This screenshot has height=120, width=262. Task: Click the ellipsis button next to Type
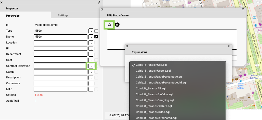pyautogui.click(x=91, y=31)
